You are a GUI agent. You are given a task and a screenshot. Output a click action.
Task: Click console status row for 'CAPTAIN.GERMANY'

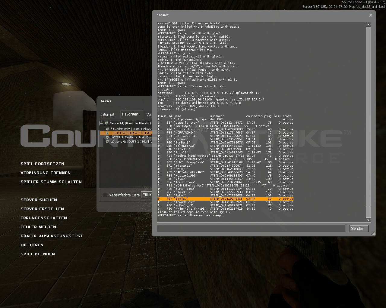pos(225,172)
